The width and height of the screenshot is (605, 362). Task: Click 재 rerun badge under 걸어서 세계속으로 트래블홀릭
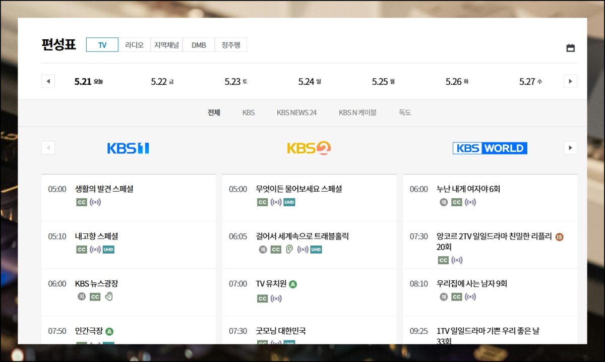[262, 250]
